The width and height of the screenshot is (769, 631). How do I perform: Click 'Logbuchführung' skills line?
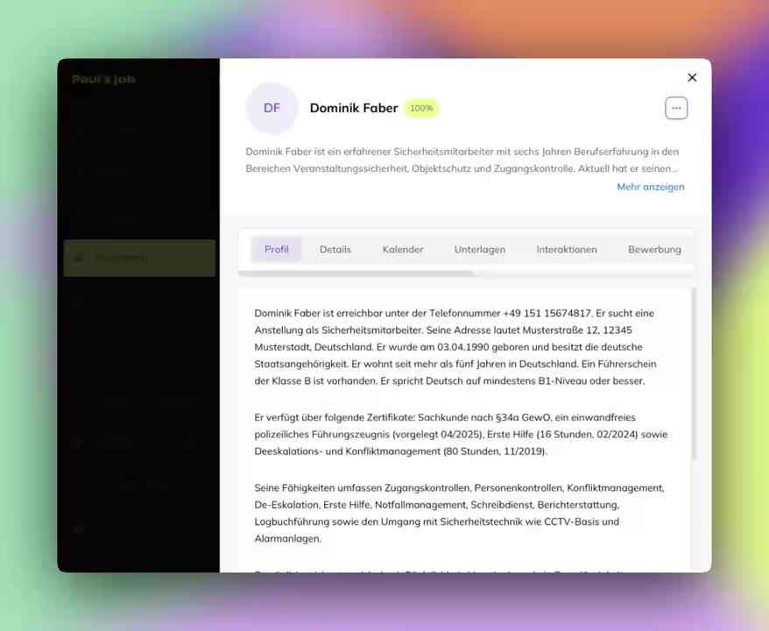click(436, 521)
